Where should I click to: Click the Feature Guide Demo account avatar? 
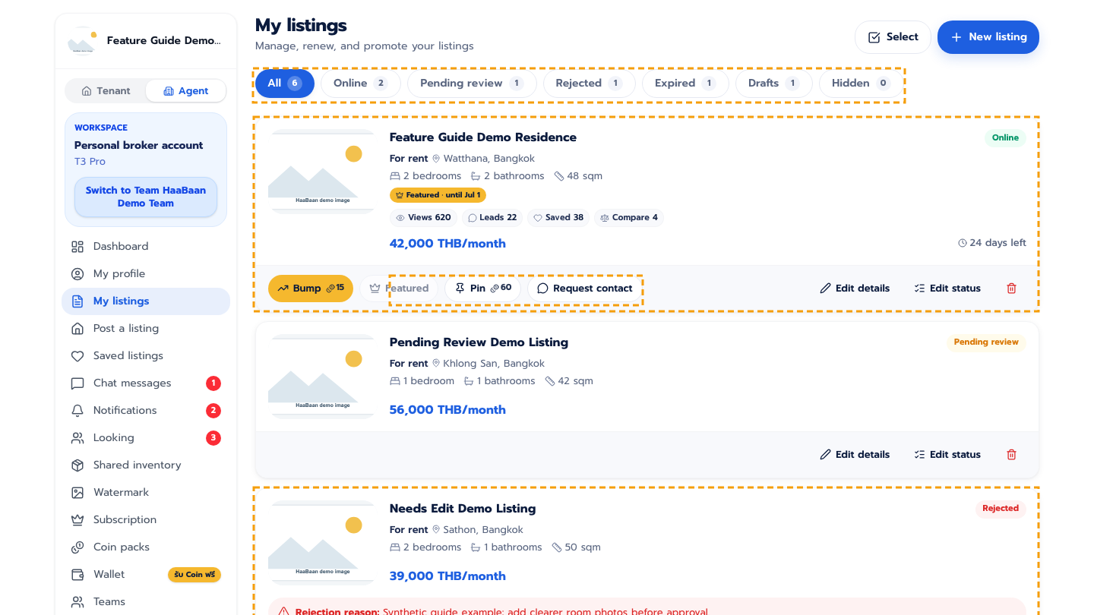82,41
